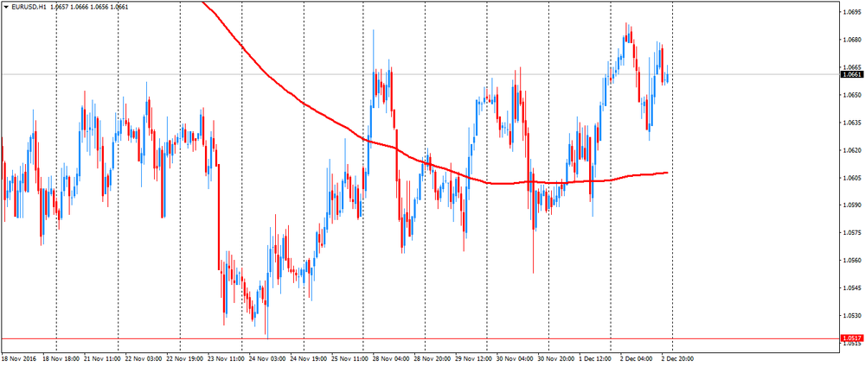
Task: Select the red 1.0517 level price tag
Action: click(851, 338)
